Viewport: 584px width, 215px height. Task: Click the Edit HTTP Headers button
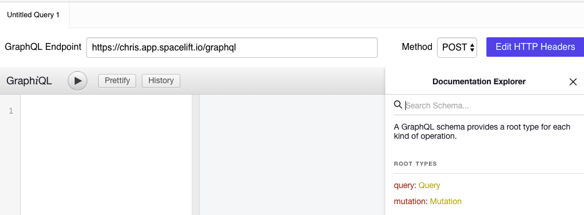(x=535, y=47)
